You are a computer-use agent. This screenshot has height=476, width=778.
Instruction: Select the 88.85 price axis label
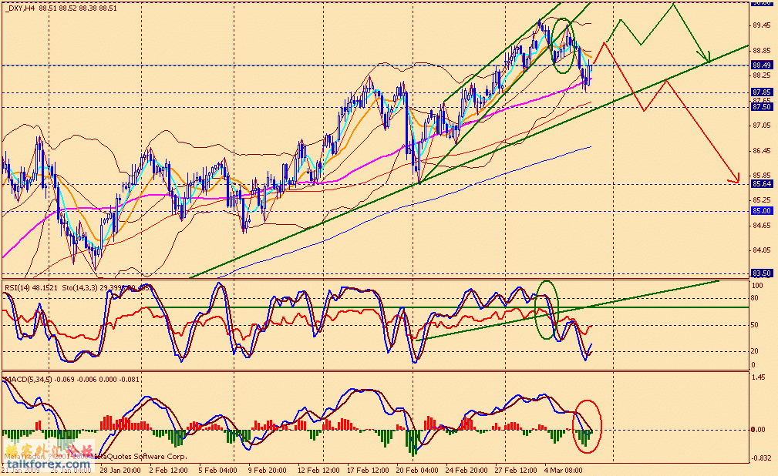pyautogui.click(x=762, y=51)
